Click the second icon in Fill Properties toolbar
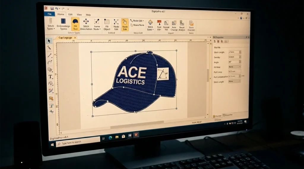Image resolution: width=304 pixels, height=169 pixels. (218, 41)
